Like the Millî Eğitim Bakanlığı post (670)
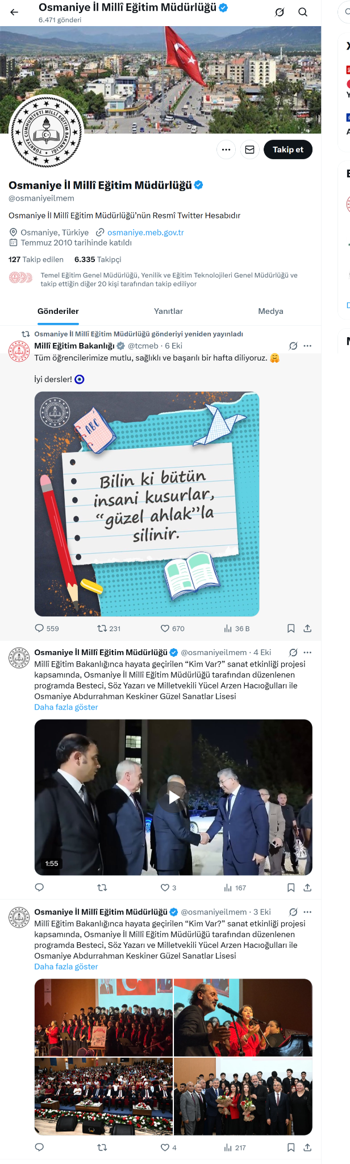This screenshot has width=350, height=1164. [172, 628]
